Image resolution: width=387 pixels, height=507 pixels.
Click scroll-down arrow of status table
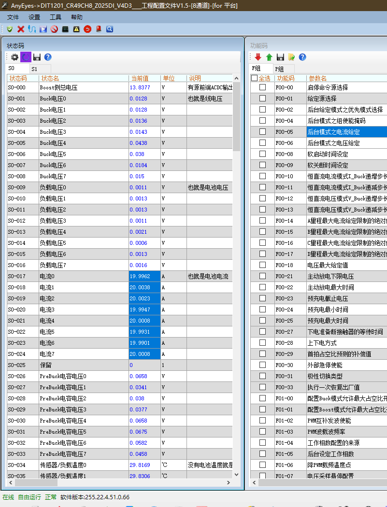coord(237,475)
